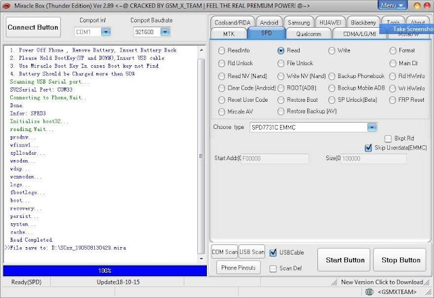
Task: Open the Menu dropdown button
Action: click(392, 5)
